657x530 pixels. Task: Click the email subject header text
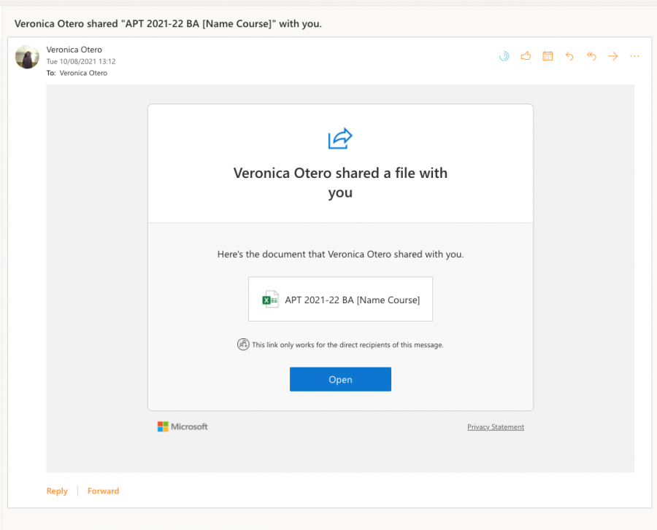[x=169, y=24]
